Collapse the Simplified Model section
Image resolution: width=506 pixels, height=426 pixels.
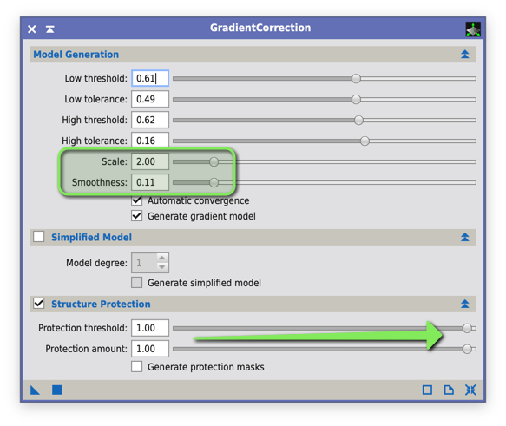click(464, 238)
